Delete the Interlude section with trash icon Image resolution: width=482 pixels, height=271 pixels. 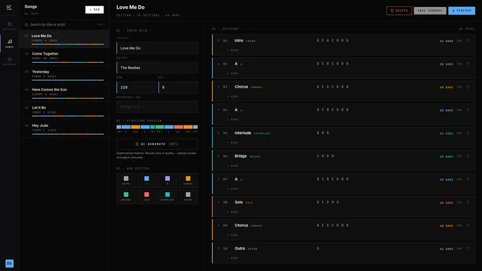pyautogui.click(x=468, y=133)
